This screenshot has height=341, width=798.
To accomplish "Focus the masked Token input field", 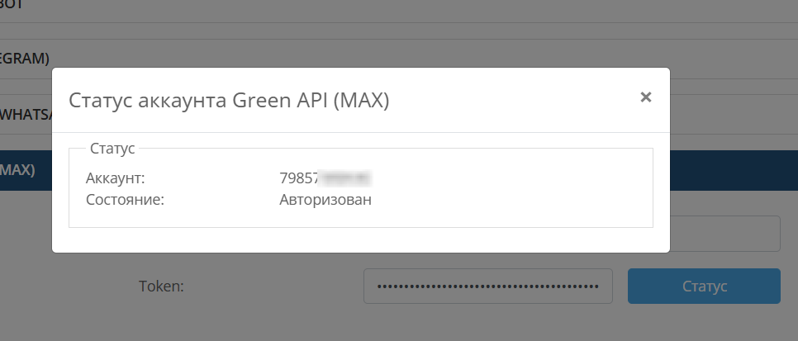I will 487,287.
